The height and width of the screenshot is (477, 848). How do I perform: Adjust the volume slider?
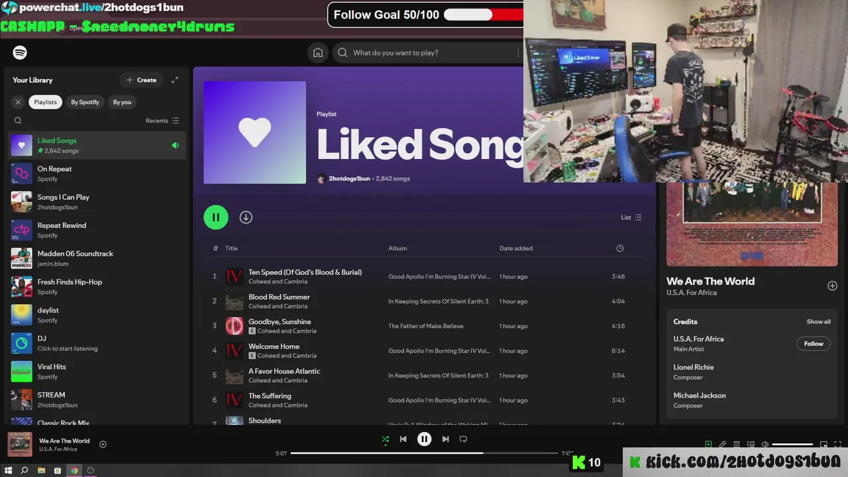pyautogui.click(x=792, y=445)
